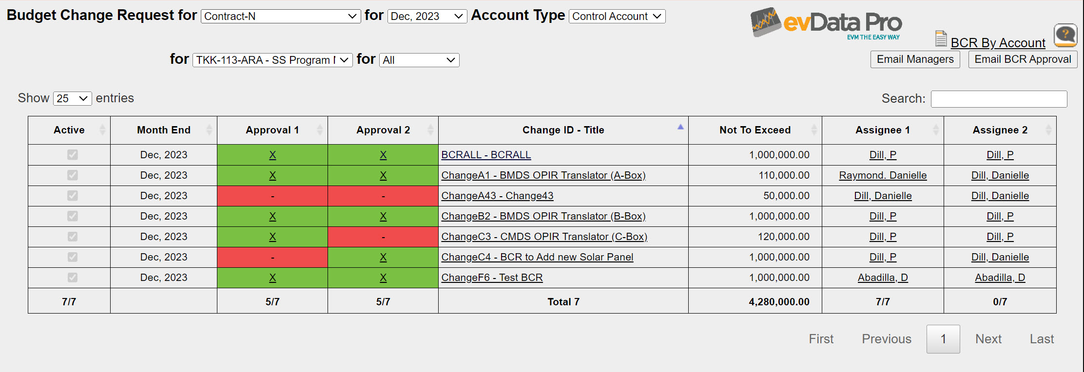Sort table by Month End column
The image size is (1084, 372).
click(x=164, y=130)
